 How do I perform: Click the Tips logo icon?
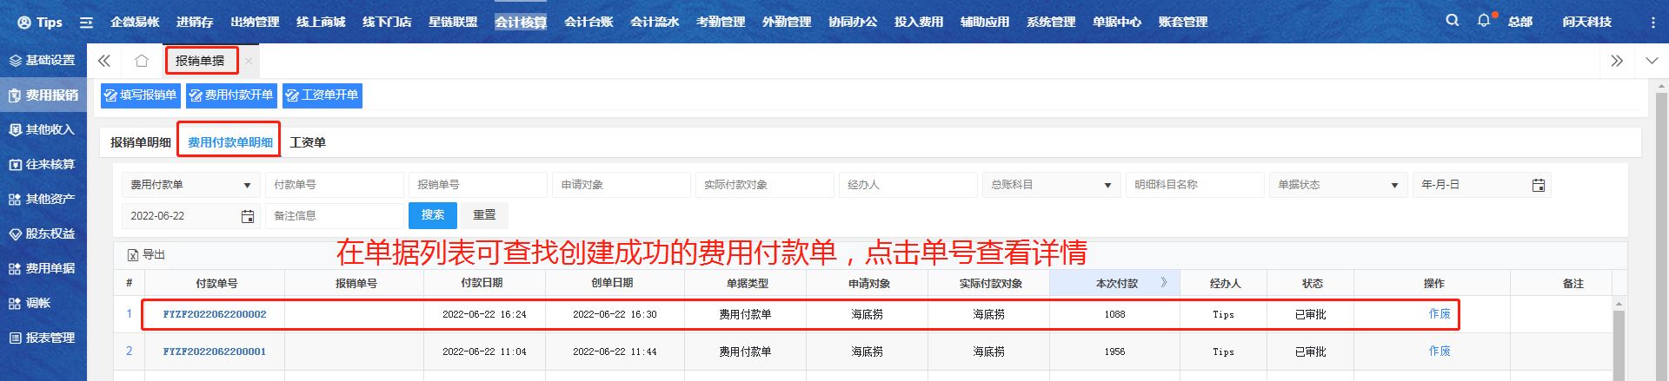[24, 23]
